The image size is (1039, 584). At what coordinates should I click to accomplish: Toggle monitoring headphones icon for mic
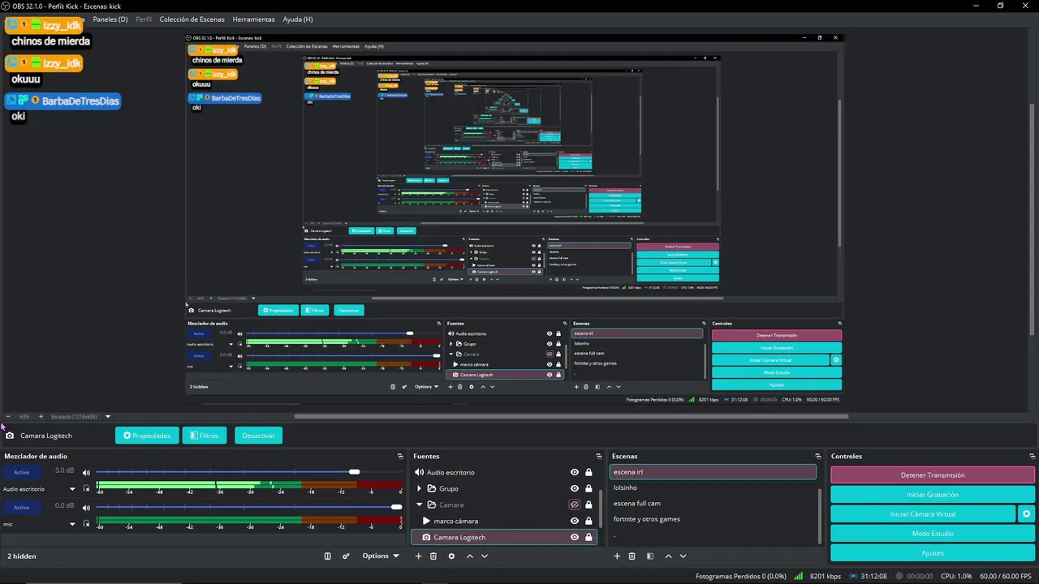coord(86,524)
